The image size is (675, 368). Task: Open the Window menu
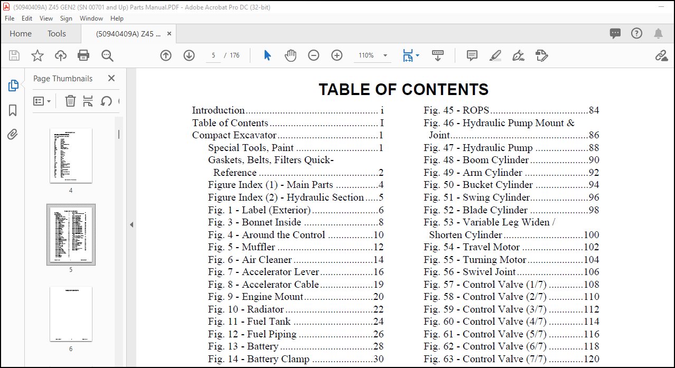point(91,18)
